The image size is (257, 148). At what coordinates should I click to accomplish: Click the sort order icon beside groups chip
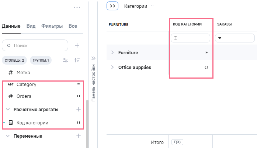click(77, 60)
